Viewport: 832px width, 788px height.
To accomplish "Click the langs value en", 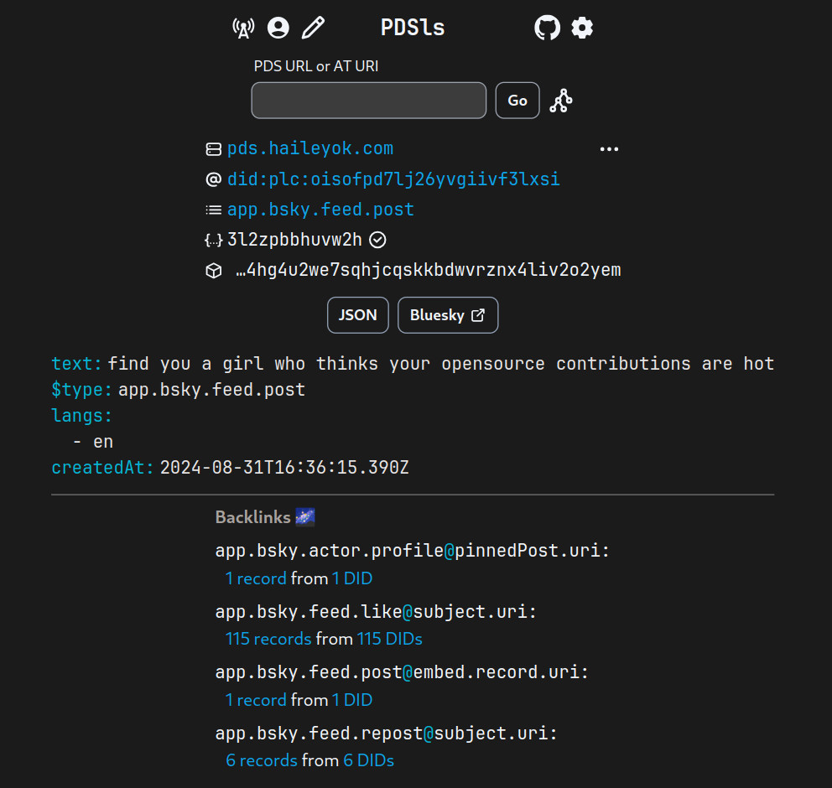I will click(103, 442).
